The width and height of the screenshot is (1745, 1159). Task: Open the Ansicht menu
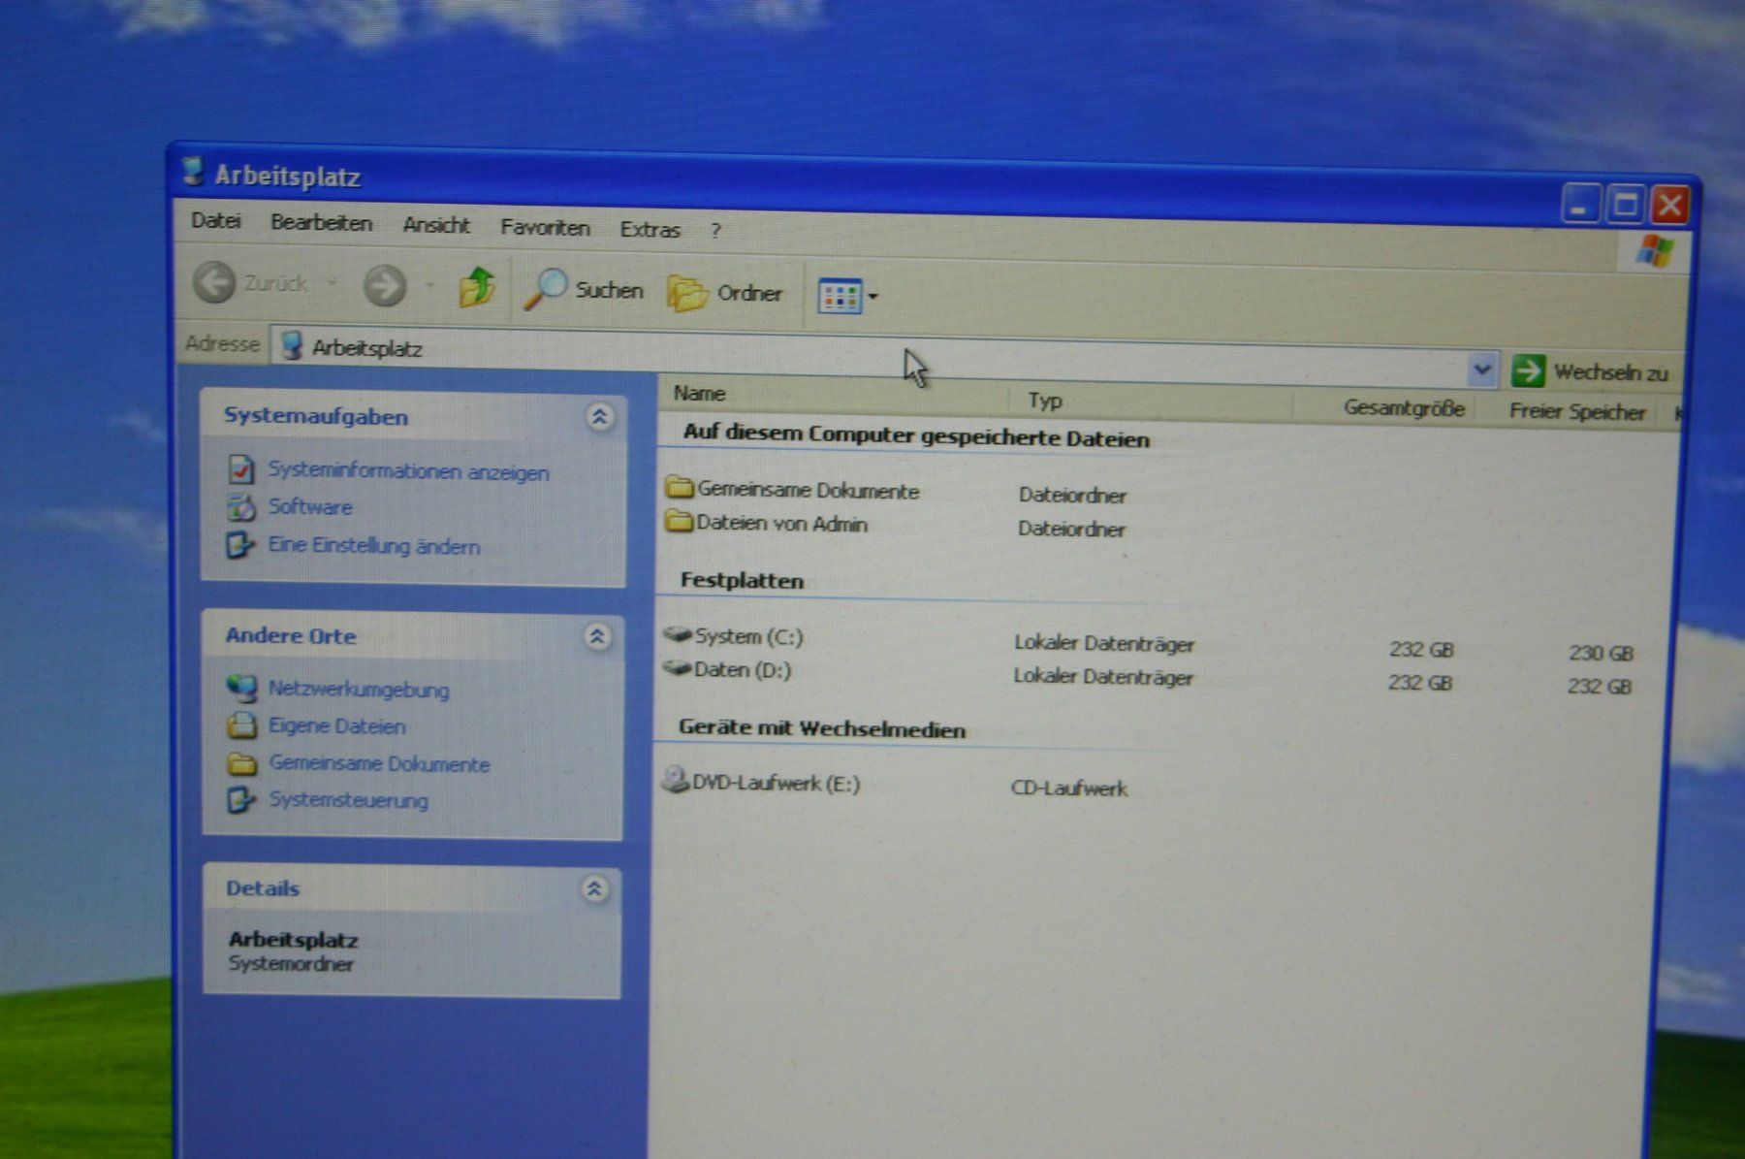pos(436,225)
